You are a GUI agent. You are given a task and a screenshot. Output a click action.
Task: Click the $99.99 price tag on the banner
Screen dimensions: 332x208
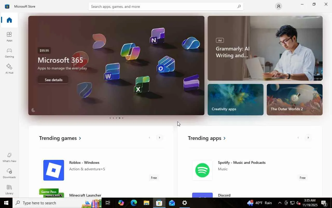(x=44, y=50)
